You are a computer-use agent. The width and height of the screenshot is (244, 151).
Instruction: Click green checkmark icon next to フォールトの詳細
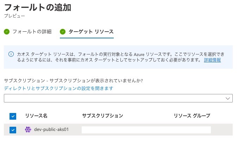pos(7,32)
